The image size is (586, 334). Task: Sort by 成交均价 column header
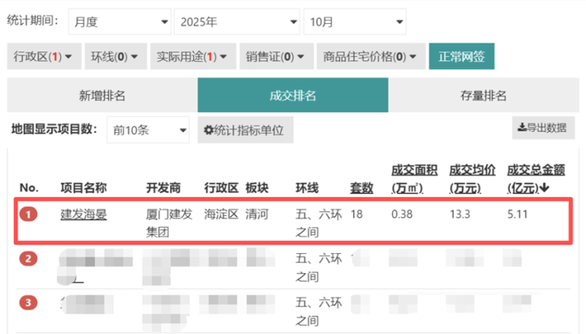pyautogui.click(x=472, y=179)
